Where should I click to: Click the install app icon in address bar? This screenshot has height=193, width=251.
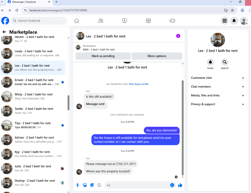pos(226,10)
